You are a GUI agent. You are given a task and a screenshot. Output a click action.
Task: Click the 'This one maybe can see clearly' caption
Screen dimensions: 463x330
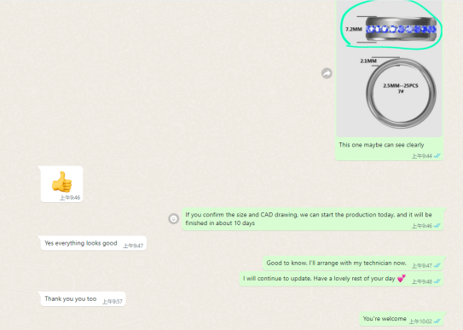(381, 145)
